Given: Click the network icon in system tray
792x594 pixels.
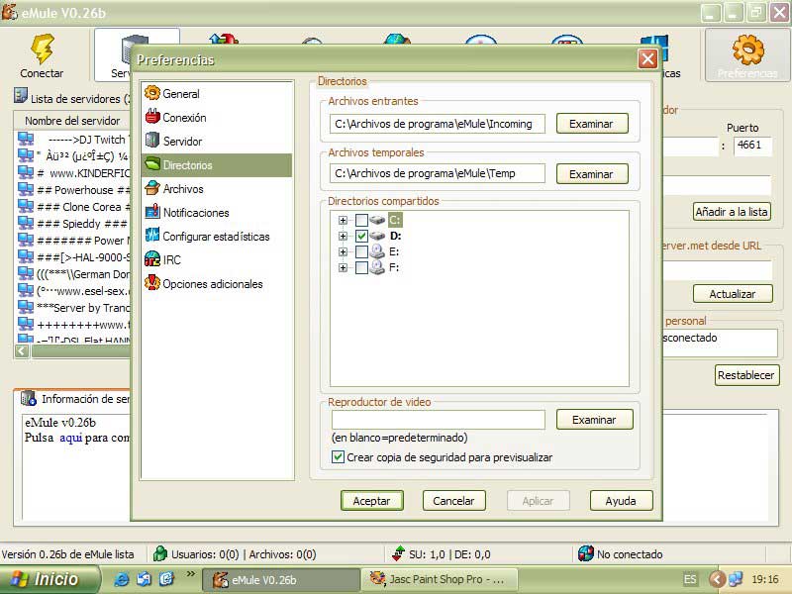Looking at the screenshot, I should pyautogui.click(x=736, y=579).
